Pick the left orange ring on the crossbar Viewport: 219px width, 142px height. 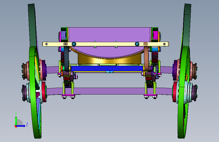click(x=65, y=44)
